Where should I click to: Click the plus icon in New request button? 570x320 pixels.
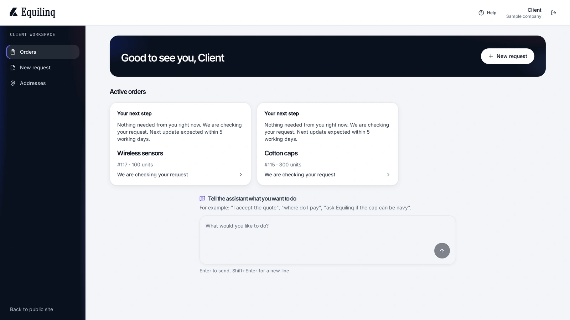click(491, 56)
